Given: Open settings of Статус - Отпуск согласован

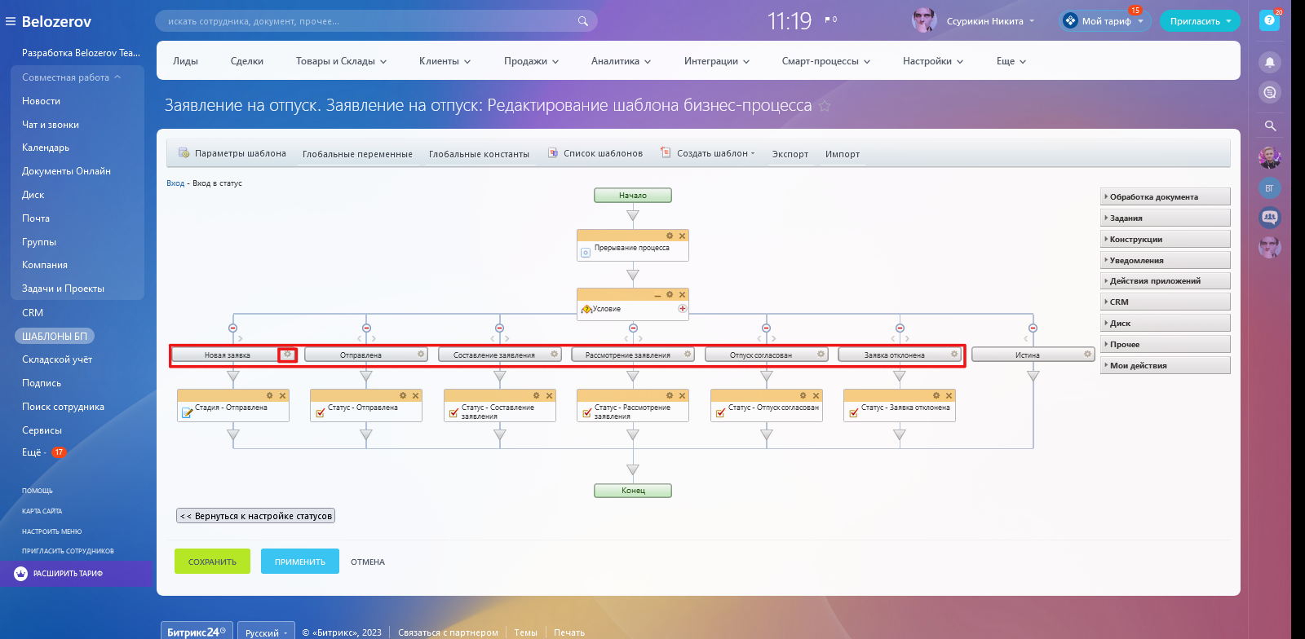Looking at the screenshot, I should (x=803, y=396).
